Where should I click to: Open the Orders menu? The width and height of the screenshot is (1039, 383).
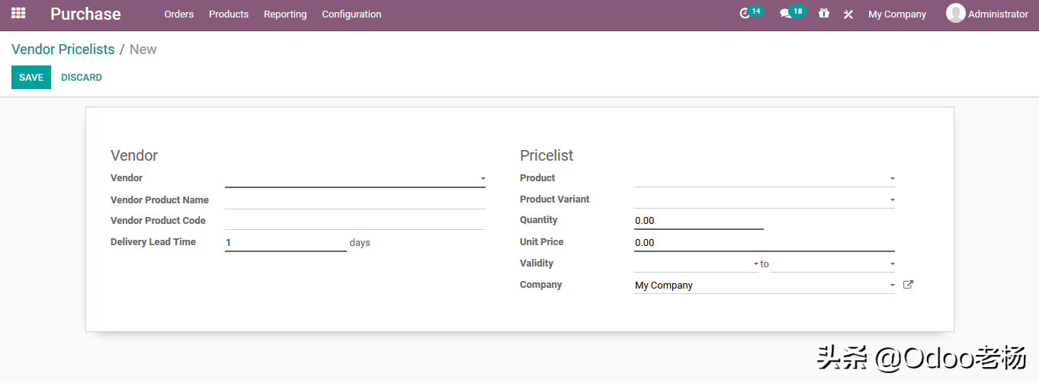point(179,14)
